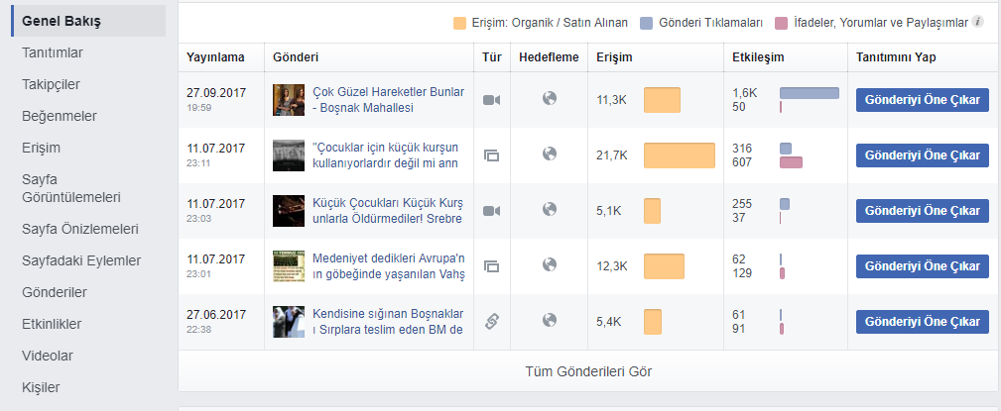Viewport: 1001px width, 411px height.
Task: Click video icon for Küçük Çocukları post
Action: click(x=491, y=211)
